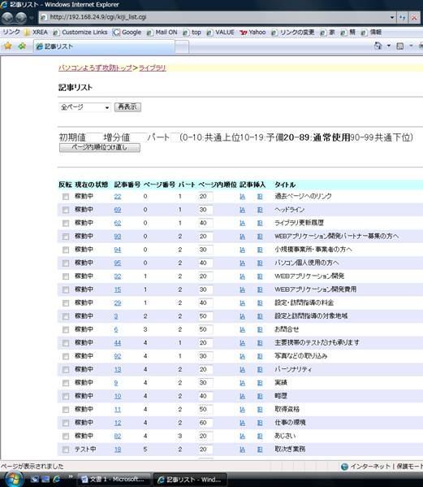Viewport: 423px width, 487px height.
Task: Select the 記事リスト browser tab
Action: [104, 46]
